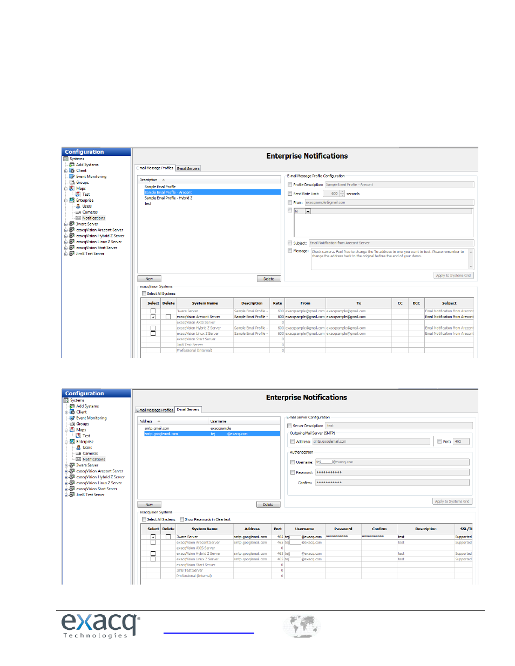Expand exacqVision Arecont Server, E-mail Servers screenshot
The width and height of the screenshot is (515, 666).
click(66, 471)
